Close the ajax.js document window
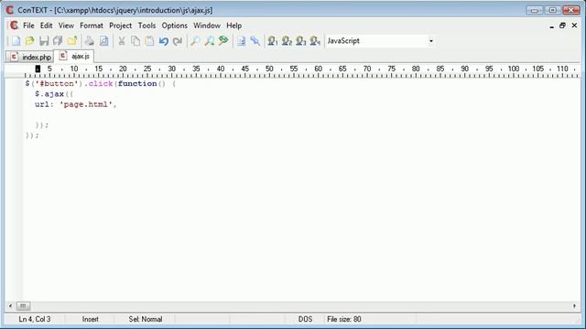 pos(574,26)
